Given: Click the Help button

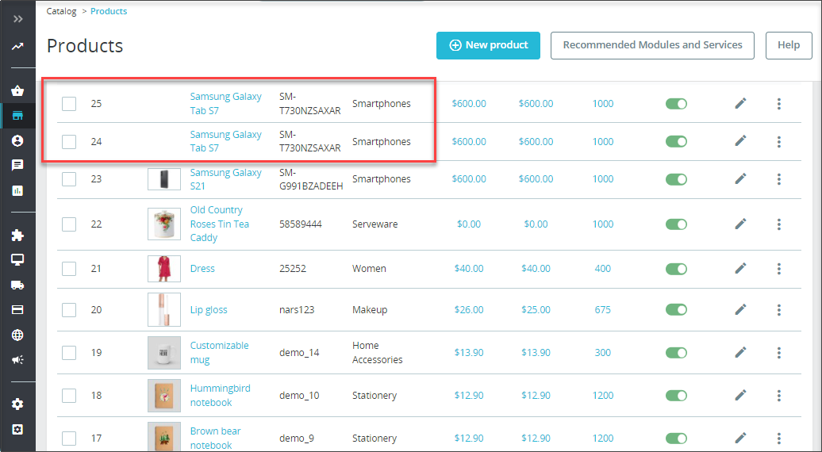Looking at the screenshot, I should (789, 45).
